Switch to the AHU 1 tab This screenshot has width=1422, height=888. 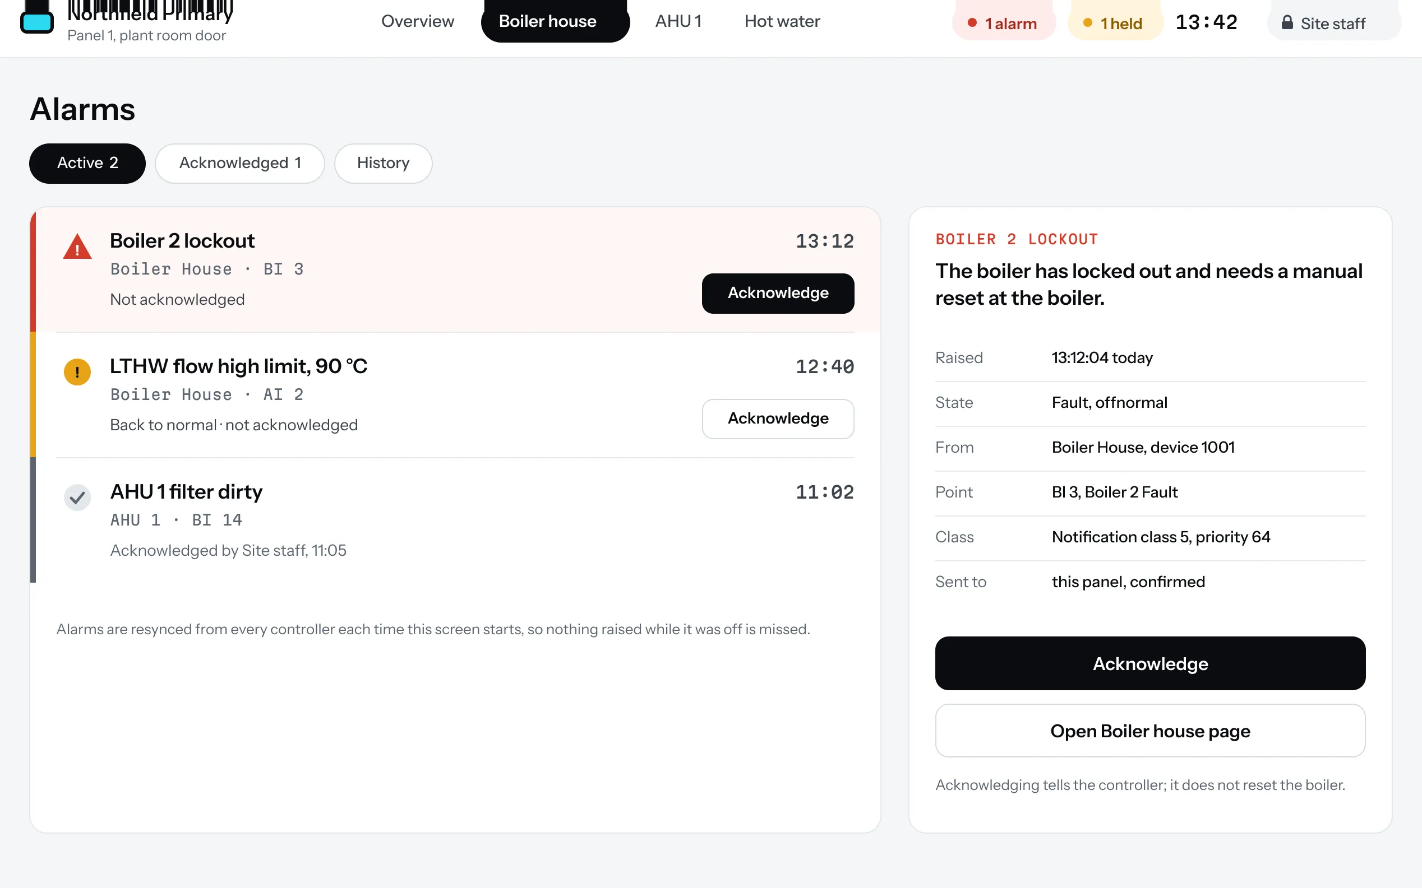[678, 21]
